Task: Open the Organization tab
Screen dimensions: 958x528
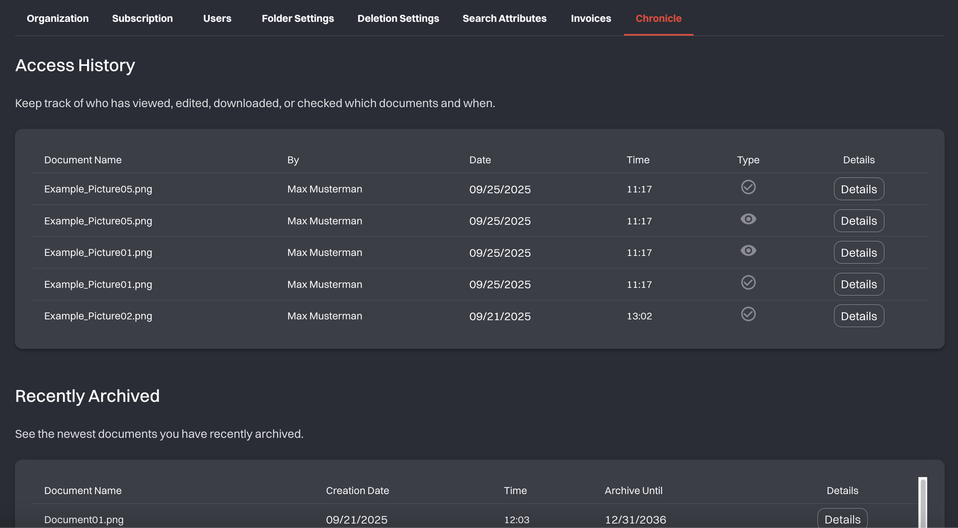Action: pyautogui.click(x=57, y=19)
